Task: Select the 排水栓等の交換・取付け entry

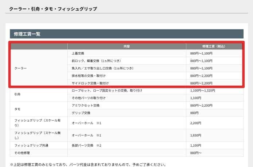Action: click(90, 76)
